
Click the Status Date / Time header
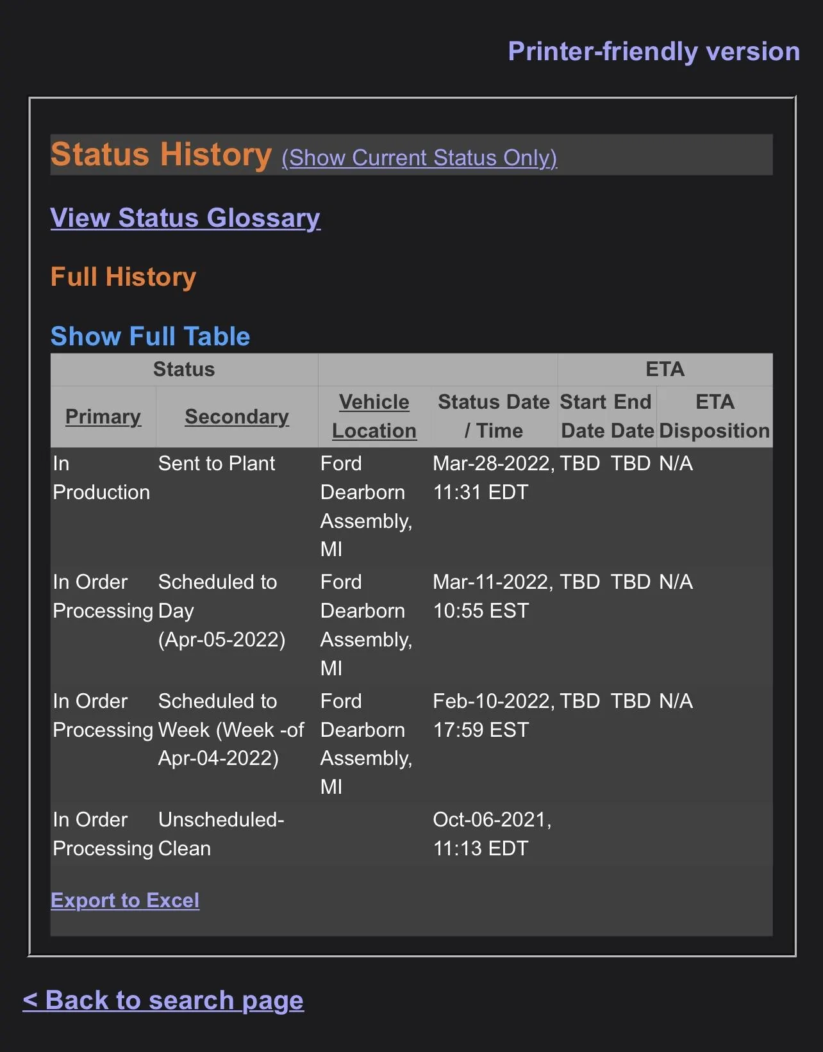494,416
